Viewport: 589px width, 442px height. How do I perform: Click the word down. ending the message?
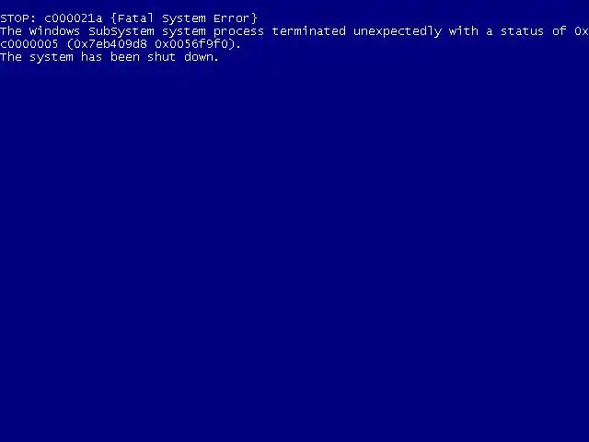click(202, 57)
